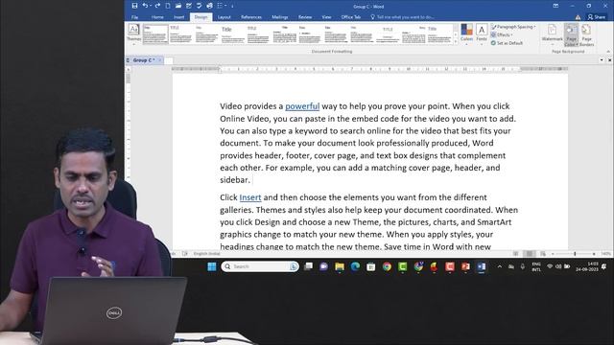The image size is (614, 345).
Task: Switch to Web Layout view
Action: pyautogui.click(x=543, y=254)
